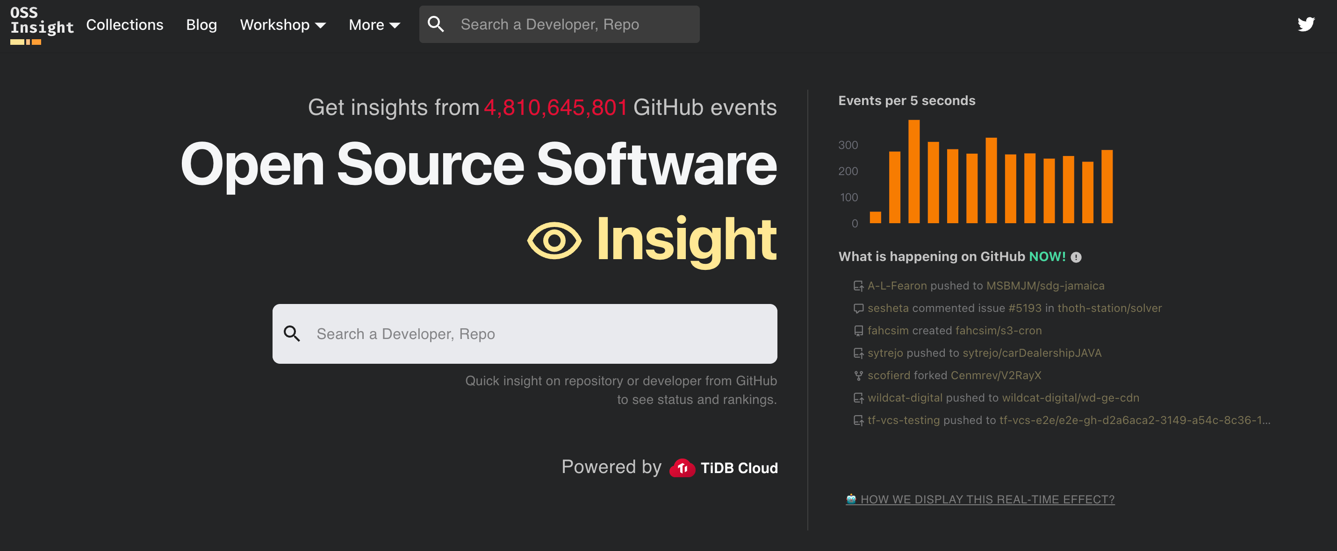Viewport: 1337px width, 551px height.
Task: Click the OSS Insight logo
Action: [42, 25]
